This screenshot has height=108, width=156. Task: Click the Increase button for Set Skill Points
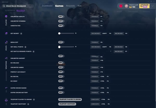pos(119,47)
